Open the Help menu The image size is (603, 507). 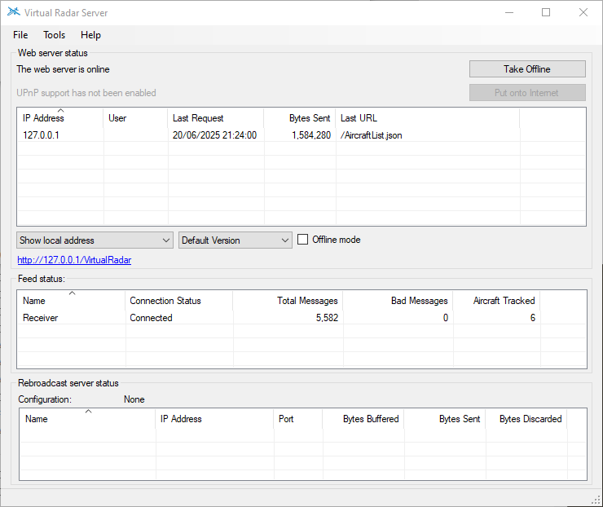pyautogui.click(x=90, y=35)
